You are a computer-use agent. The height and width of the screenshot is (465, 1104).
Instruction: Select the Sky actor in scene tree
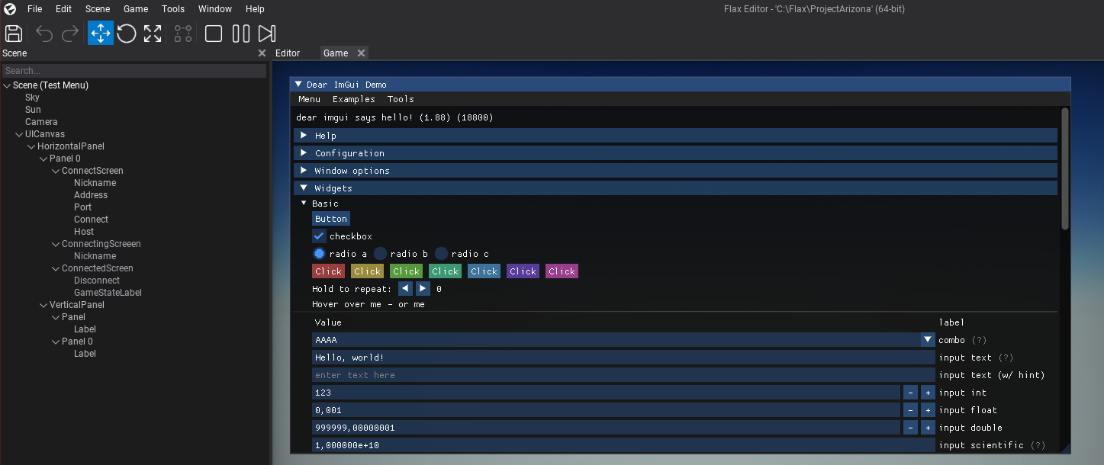[32, 98]
